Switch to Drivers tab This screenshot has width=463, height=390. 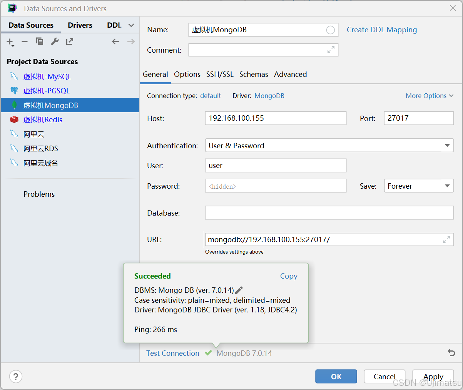(80, 25)
